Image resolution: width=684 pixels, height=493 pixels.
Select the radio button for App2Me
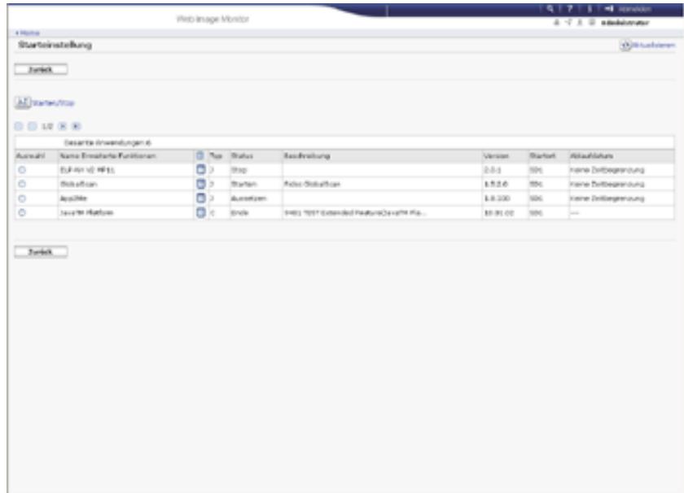click(x=22, y=199)
